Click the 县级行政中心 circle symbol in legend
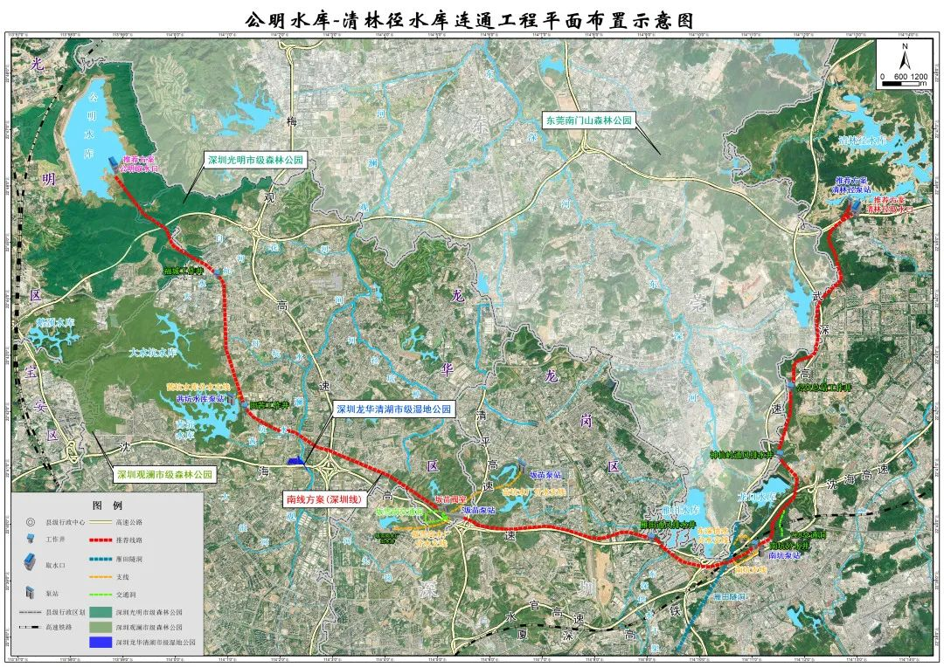This screenshot has height=667, width=944. click(x=31, y=523)
